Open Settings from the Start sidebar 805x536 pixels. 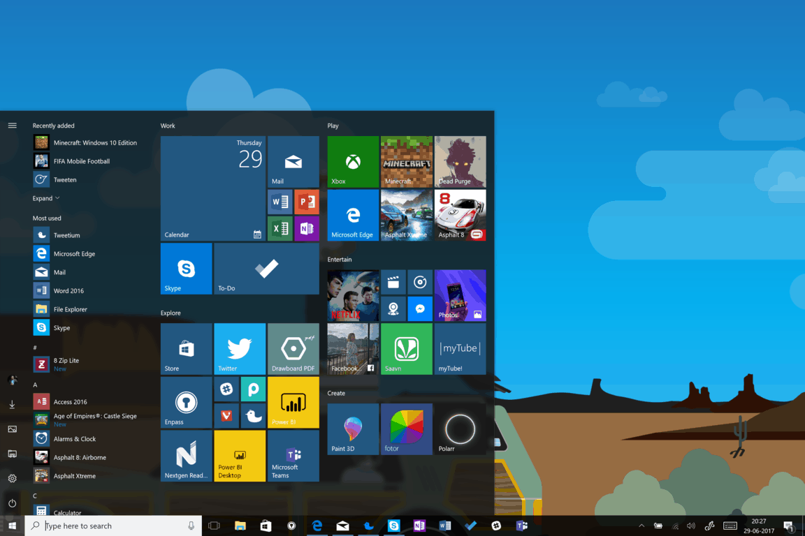pos(12,478)
